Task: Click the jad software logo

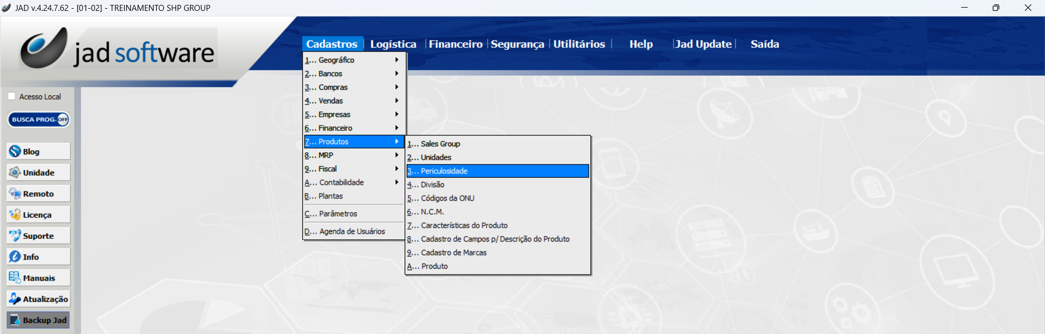Action: tap(119, 50)
